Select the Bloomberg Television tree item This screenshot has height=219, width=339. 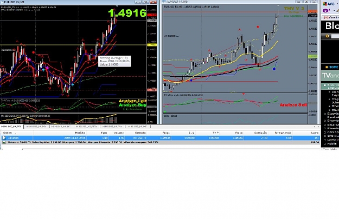point(331,87)
